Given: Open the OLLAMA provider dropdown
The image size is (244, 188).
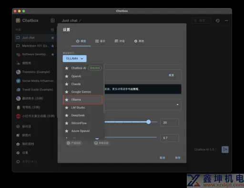Looking at the screenshot, I should point(75,58).
